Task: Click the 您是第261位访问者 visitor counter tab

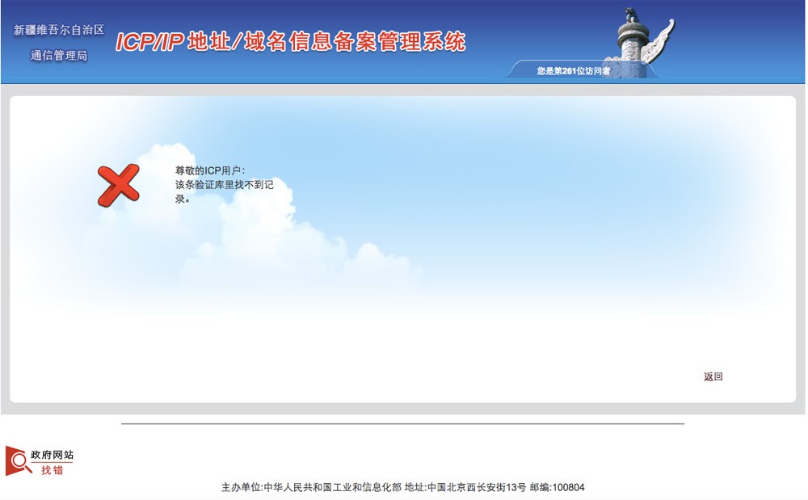Action: coord(574,71)
